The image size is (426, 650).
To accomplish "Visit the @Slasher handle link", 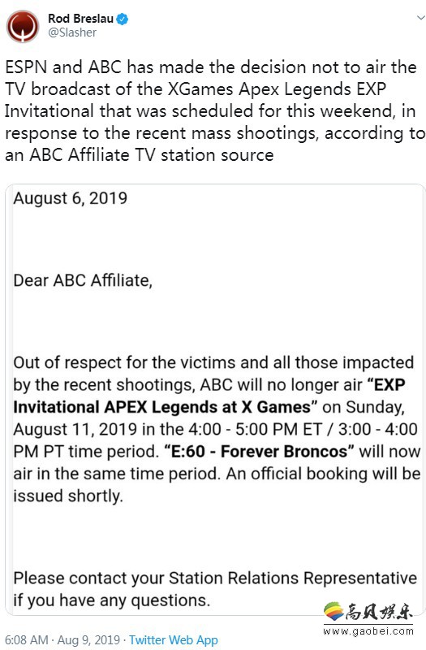I will 72,32.
